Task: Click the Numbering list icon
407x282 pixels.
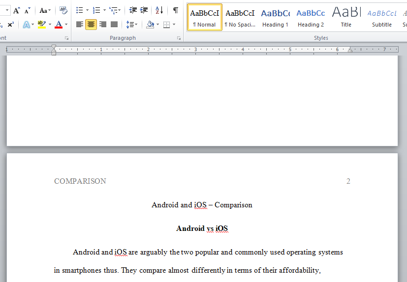Action: pos(96,10)
